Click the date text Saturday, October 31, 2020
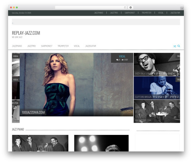This screenshot has height=163, width=192. tap(22, 13)
